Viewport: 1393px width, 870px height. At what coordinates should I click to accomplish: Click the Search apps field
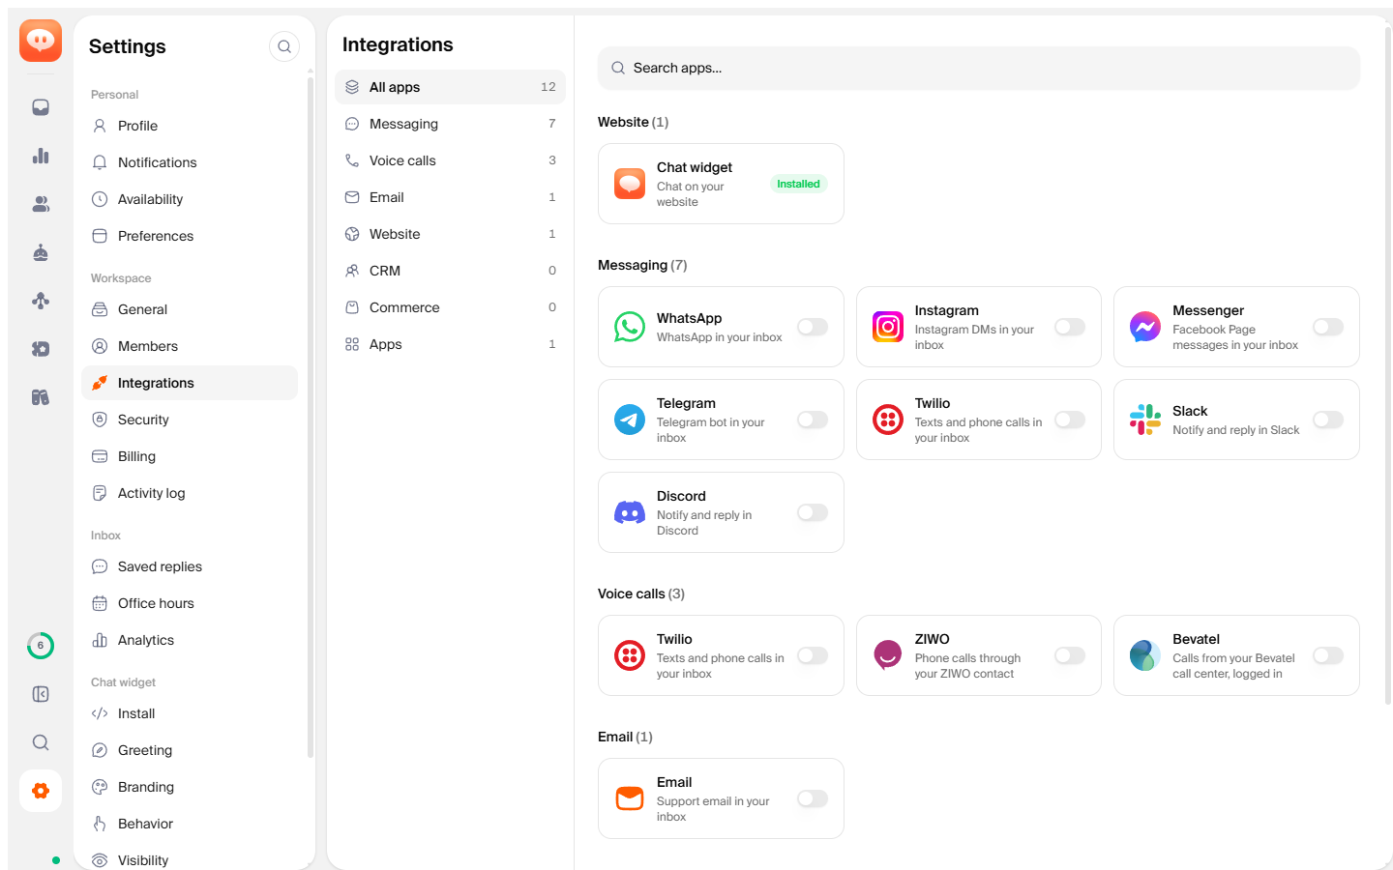point(979,68)
